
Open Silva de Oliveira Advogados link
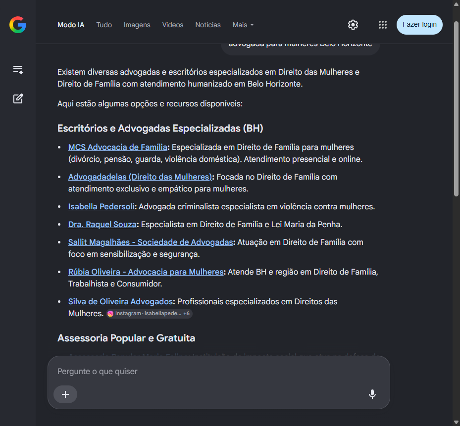(120, 301)
